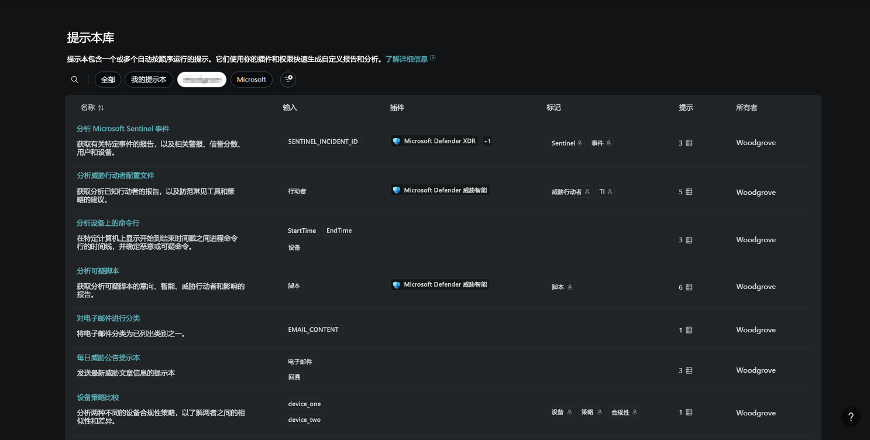Click the 策略 tag
The image size is (870, 440).
click(591, 412)
